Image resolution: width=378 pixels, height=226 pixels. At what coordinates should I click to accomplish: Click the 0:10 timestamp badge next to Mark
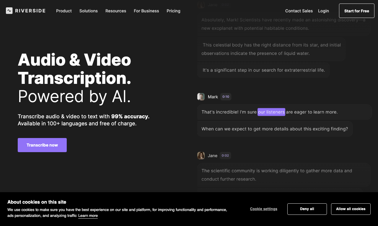[x=226, y=97]
